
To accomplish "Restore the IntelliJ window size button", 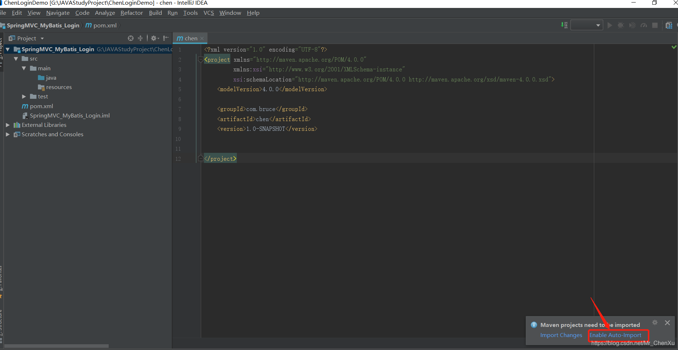I will pos(655,3).
